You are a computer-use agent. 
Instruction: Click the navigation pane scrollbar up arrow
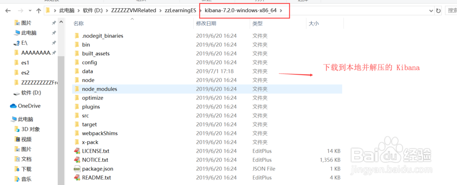click(x=61, y=22)
